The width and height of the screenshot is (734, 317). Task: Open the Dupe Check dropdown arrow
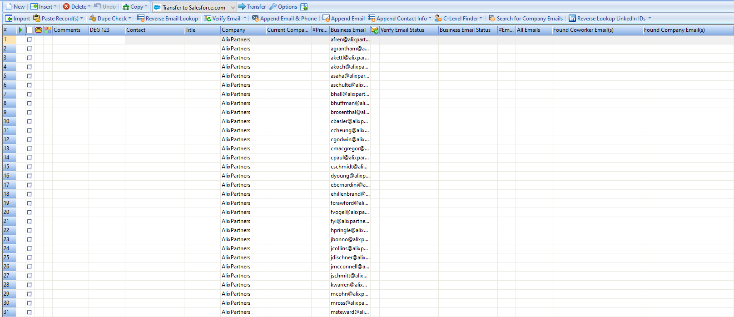130,19
